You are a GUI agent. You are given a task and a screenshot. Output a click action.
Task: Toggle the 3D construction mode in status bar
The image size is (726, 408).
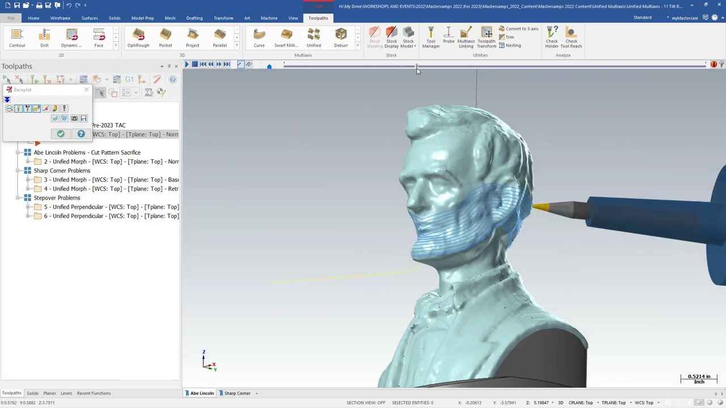coord(560,403)
